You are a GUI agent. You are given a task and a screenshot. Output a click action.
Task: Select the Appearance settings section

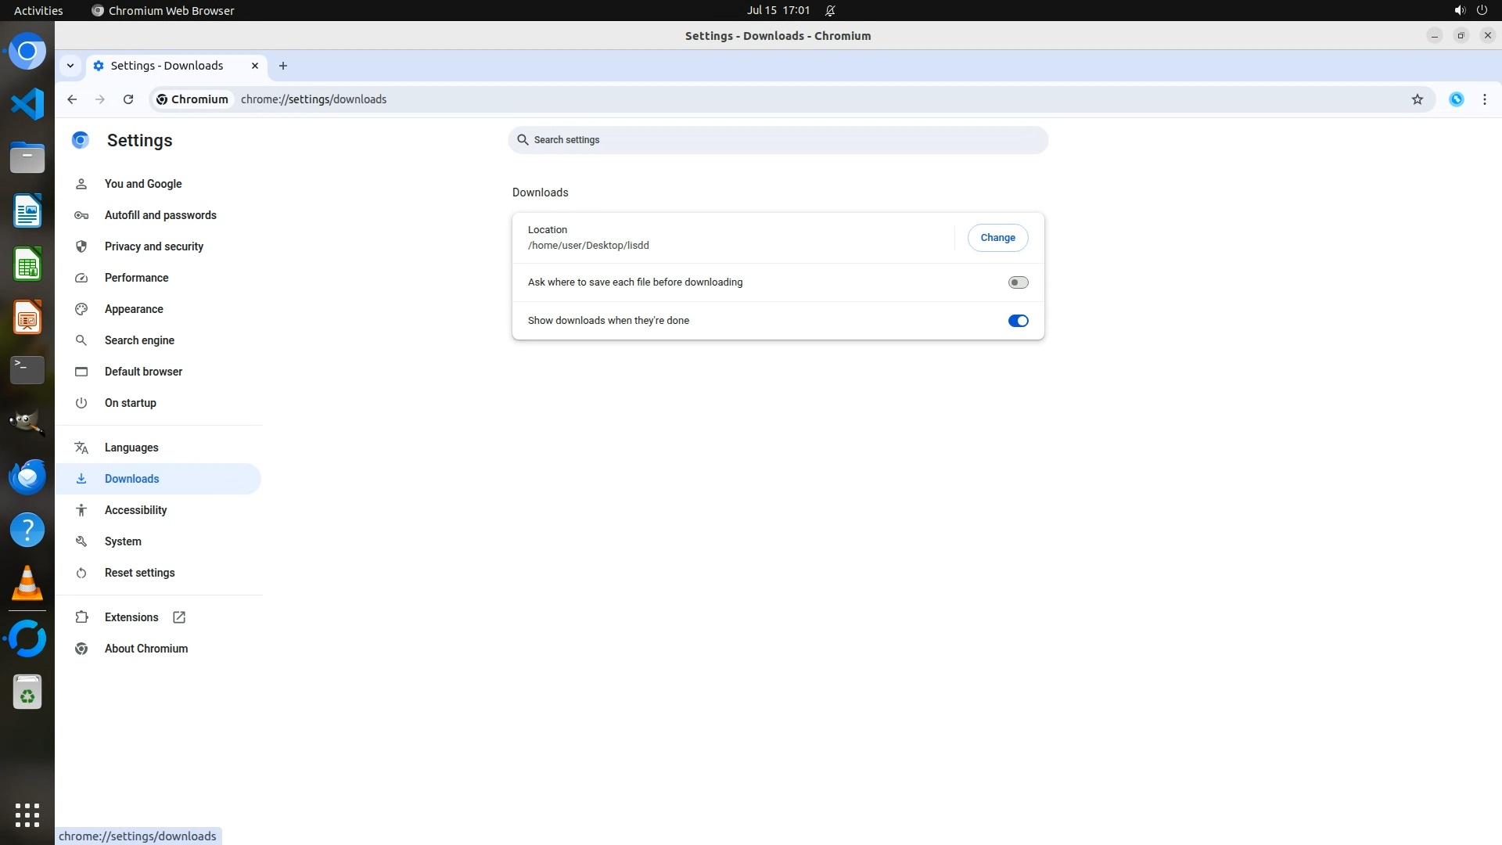click(x=134, y=309)
